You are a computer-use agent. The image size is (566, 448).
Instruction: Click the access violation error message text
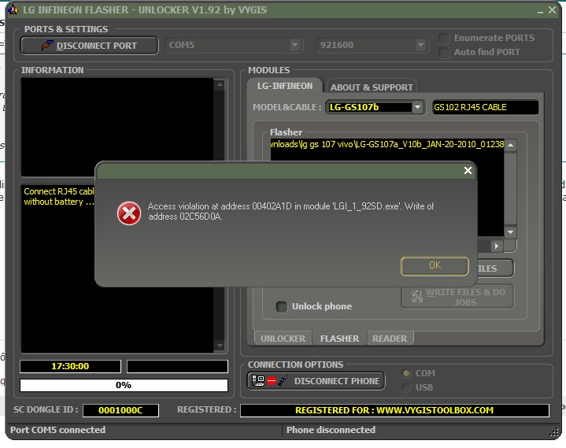(x=291, y=212)
